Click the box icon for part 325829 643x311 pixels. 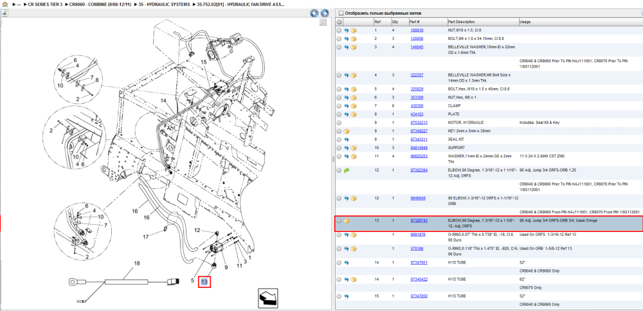[354, 89]
